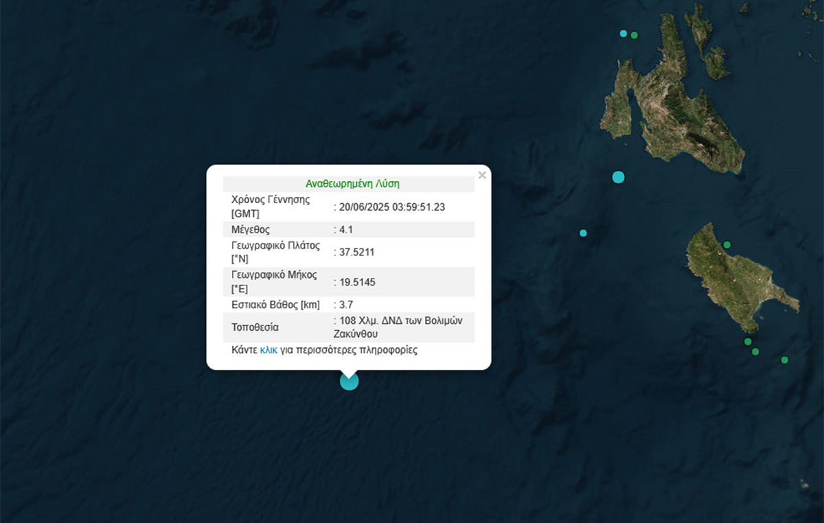
Task: Open the 'κλικ' link for more information
Action: (x=268, y=350)
